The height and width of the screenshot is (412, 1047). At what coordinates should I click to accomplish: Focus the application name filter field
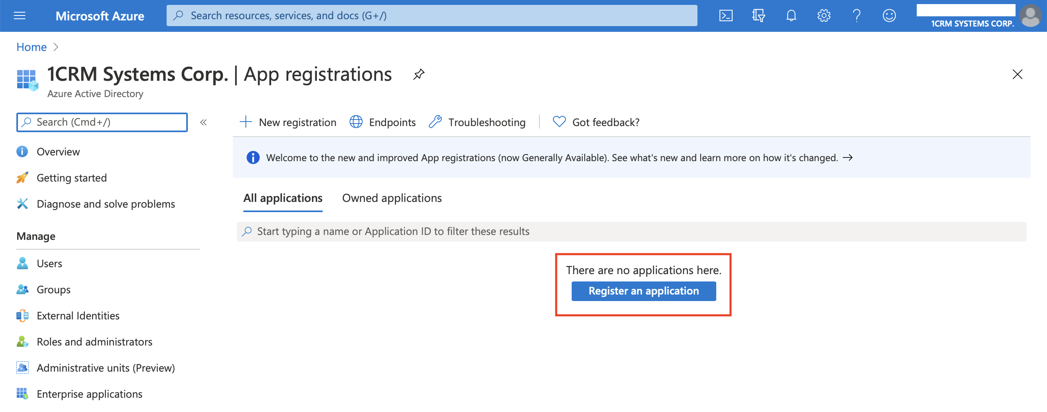pyautogui.click(x=631, y=232)
